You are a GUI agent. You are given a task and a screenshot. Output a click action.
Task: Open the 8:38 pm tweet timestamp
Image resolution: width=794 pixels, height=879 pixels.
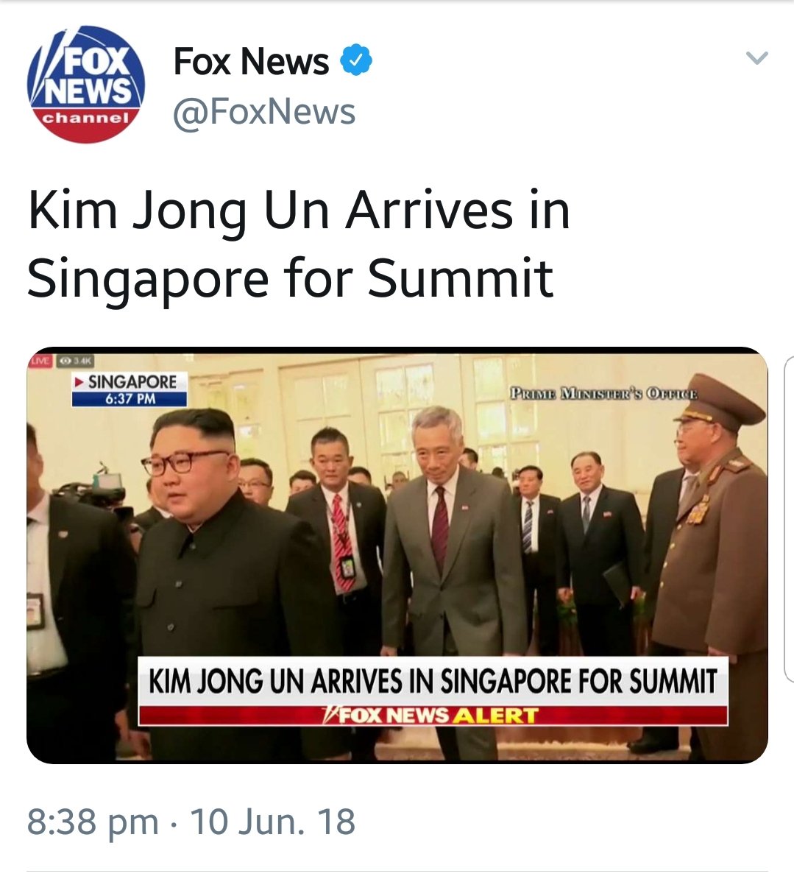pyautogui.click(x=93, y=822)
